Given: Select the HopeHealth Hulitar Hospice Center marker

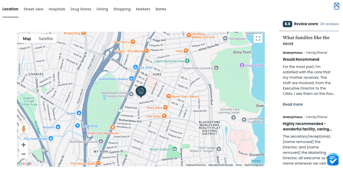Looking at the screenshot, I should pos(131,94).
